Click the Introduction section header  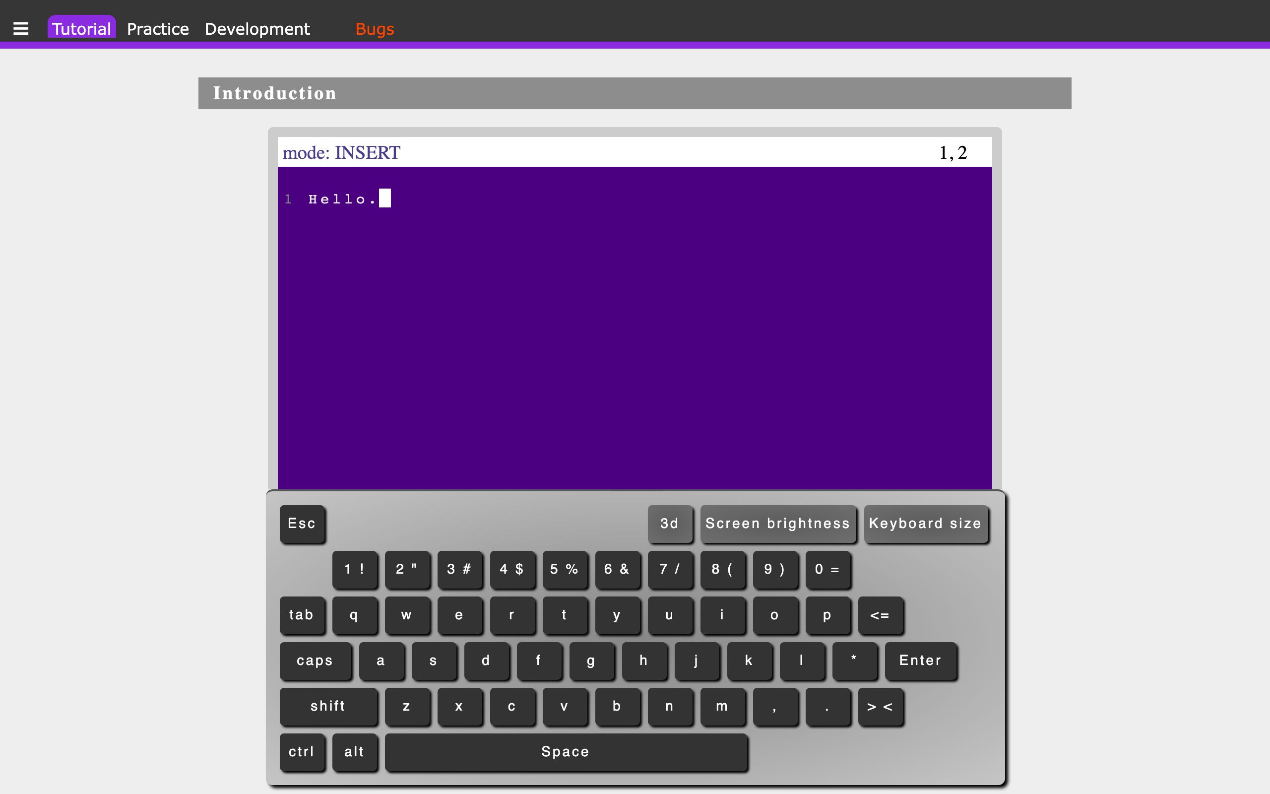point(635,93)
